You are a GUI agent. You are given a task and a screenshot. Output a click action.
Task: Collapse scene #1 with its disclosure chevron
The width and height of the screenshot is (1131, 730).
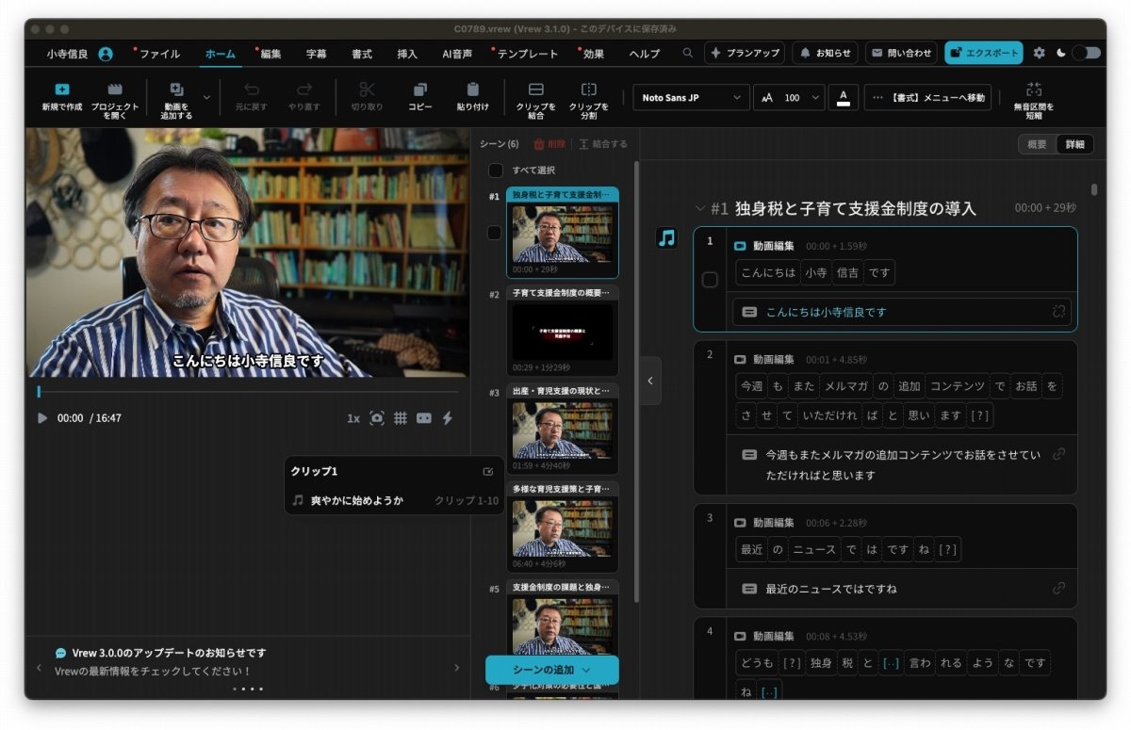tap(698, 208)
